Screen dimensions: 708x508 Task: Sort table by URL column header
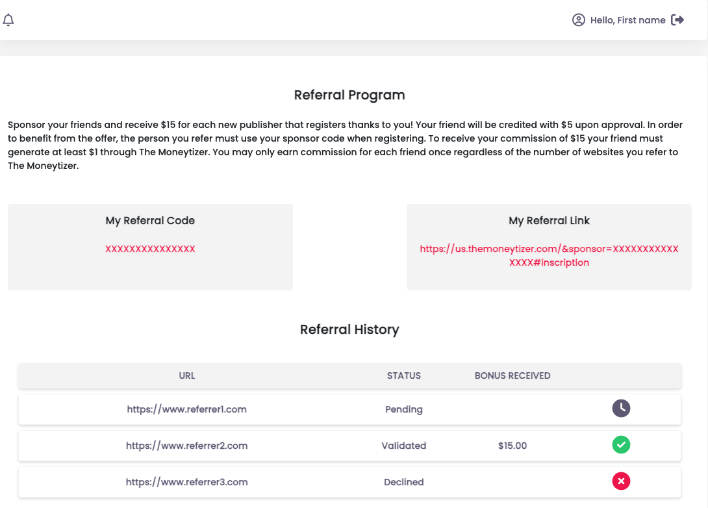186,375
